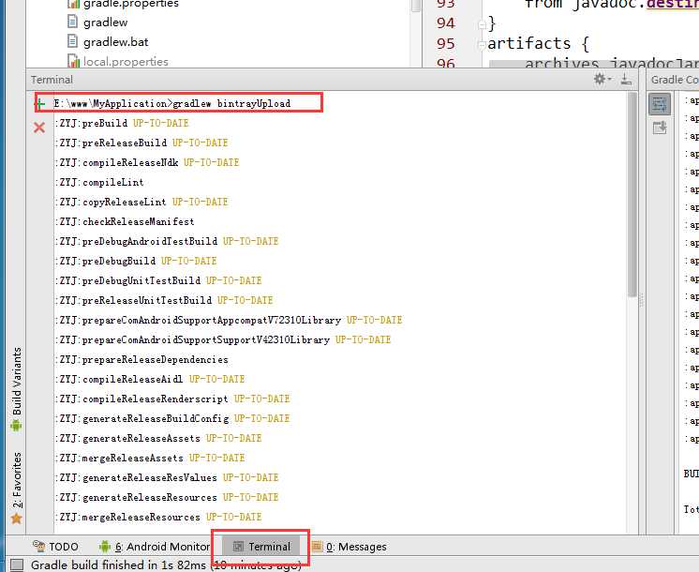Open Terminal panel settings via the gear icon
The image size is (699, 572).
(x=602, y=80)
